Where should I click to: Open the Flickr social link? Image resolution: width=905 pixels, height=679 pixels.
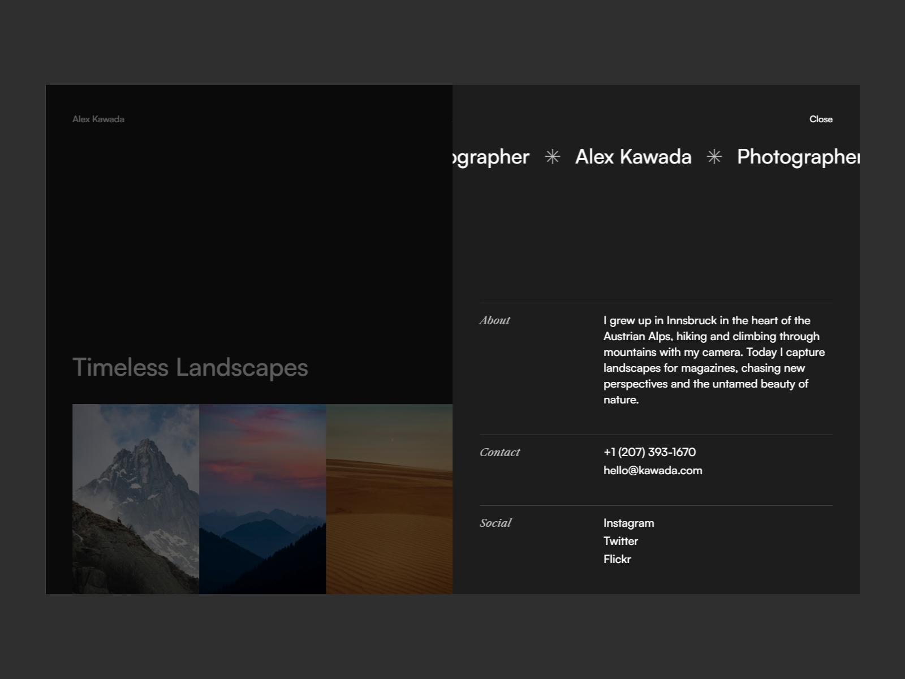(617, 559)
